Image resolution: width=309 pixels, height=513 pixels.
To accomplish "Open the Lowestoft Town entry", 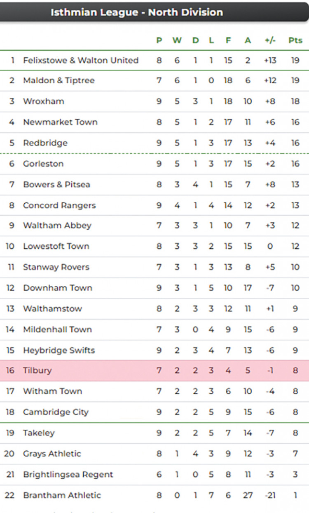I will [x=56, y=246].
